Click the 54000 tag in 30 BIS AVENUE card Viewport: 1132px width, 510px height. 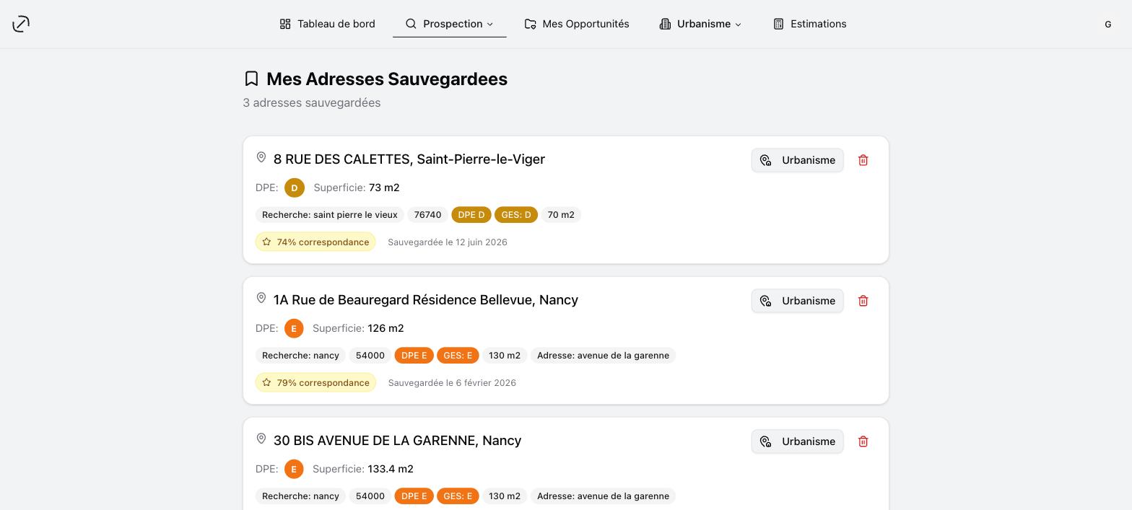tap(370, 496)
